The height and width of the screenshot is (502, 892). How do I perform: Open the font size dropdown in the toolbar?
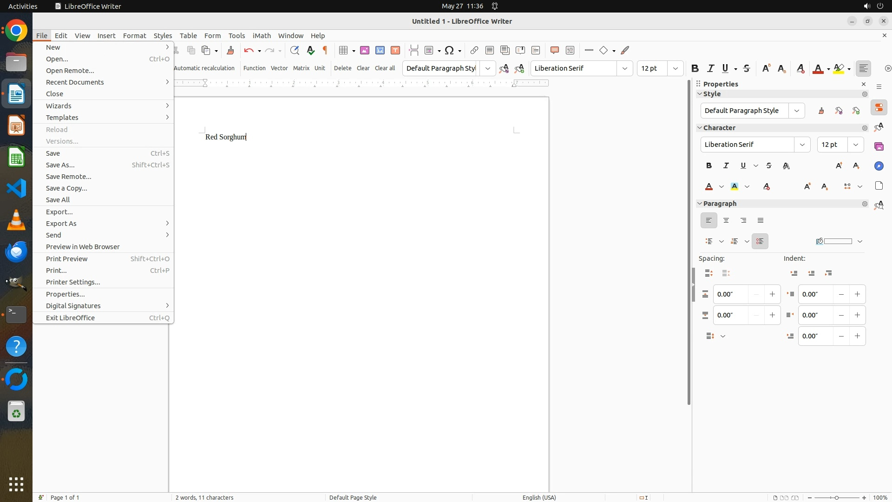676,68
